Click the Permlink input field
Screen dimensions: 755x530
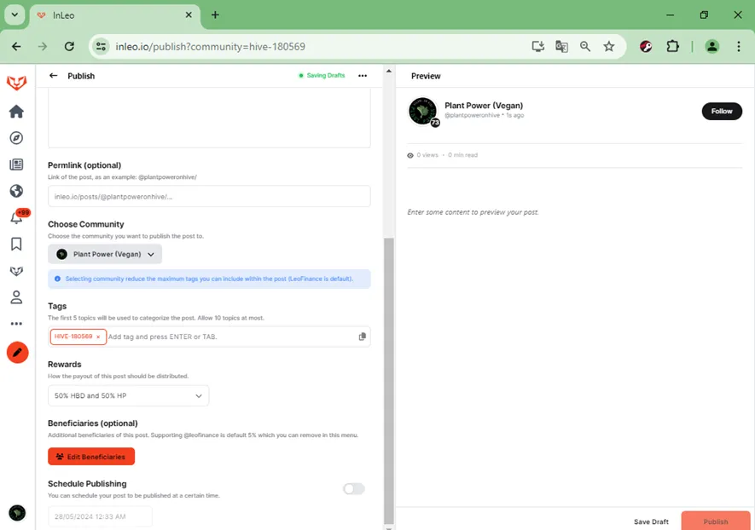pos(209,196)
